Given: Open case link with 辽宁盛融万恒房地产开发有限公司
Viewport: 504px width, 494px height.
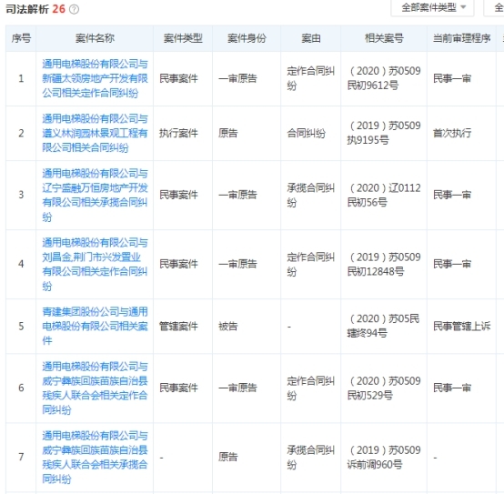Looking at the screenshot, I should coord(95,195).
